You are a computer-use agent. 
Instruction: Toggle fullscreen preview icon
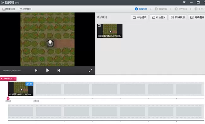coord(90,71)
